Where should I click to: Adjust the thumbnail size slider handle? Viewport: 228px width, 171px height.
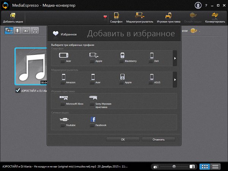coord(174,166)
